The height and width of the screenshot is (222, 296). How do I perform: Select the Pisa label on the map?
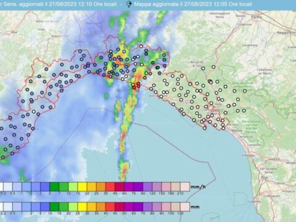[x=265, y=177]
